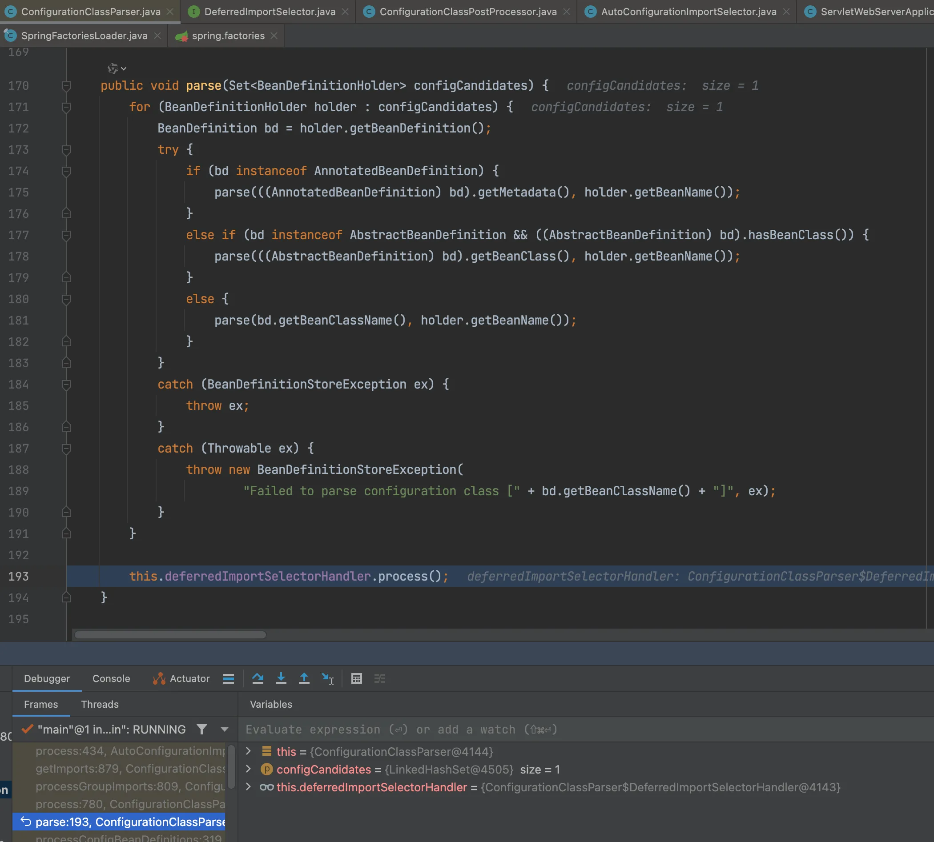The height and width of the screenshot is (842, 934).
Task: Click the frames filter funnel icon
Action: click(202, 729)
